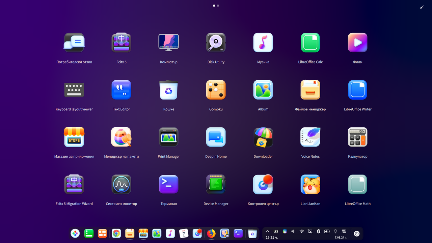
Task: Exit fullscreen launcher mode via top-right icon
Action: click(422, 7)
